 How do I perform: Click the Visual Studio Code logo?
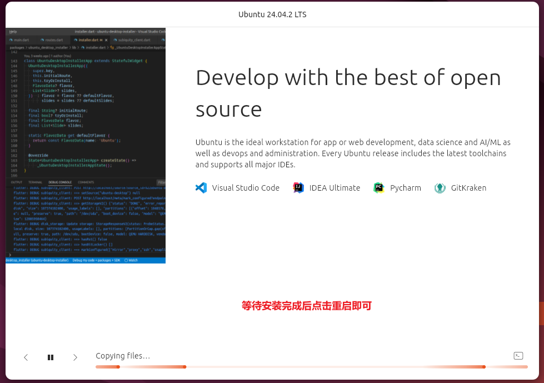(201, 188)
